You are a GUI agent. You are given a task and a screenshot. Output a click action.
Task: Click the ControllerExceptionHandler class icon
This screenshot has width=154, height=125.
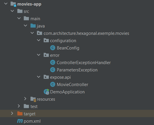click(53, 62)
